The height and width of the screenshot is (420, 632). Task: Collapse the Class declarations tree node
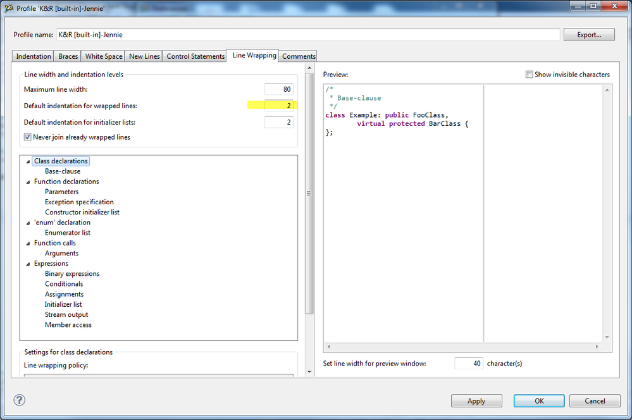point(28,161)
